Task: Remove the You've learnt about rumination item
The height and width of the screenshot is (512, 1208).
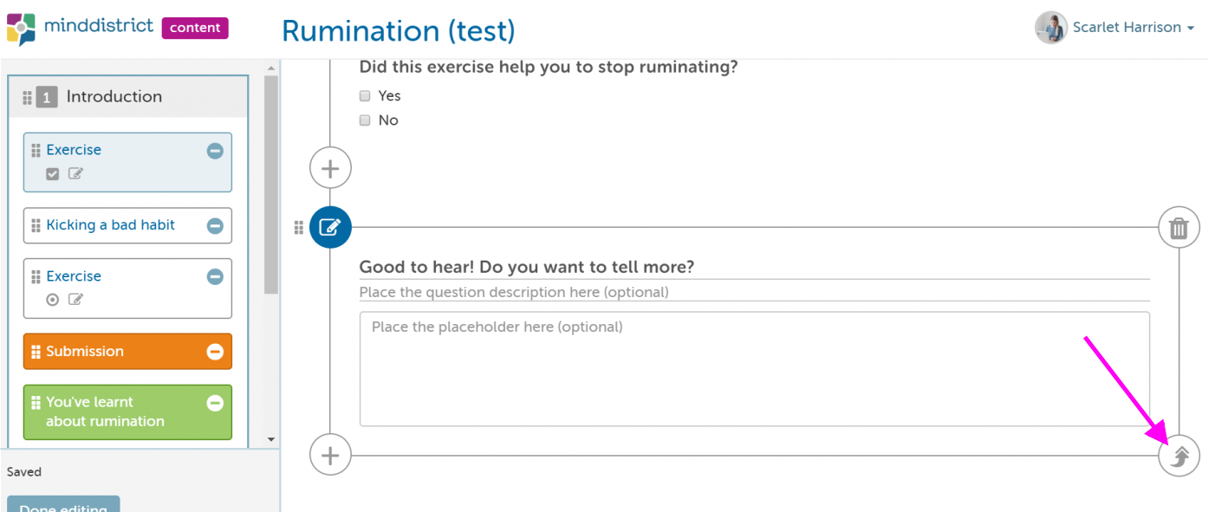Action: point(215,403)
